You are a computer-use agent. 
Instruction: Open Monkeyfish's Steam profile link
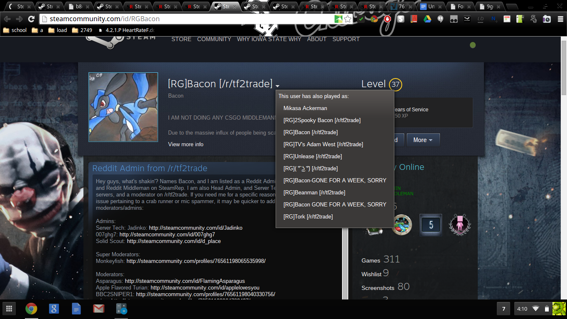196,261
